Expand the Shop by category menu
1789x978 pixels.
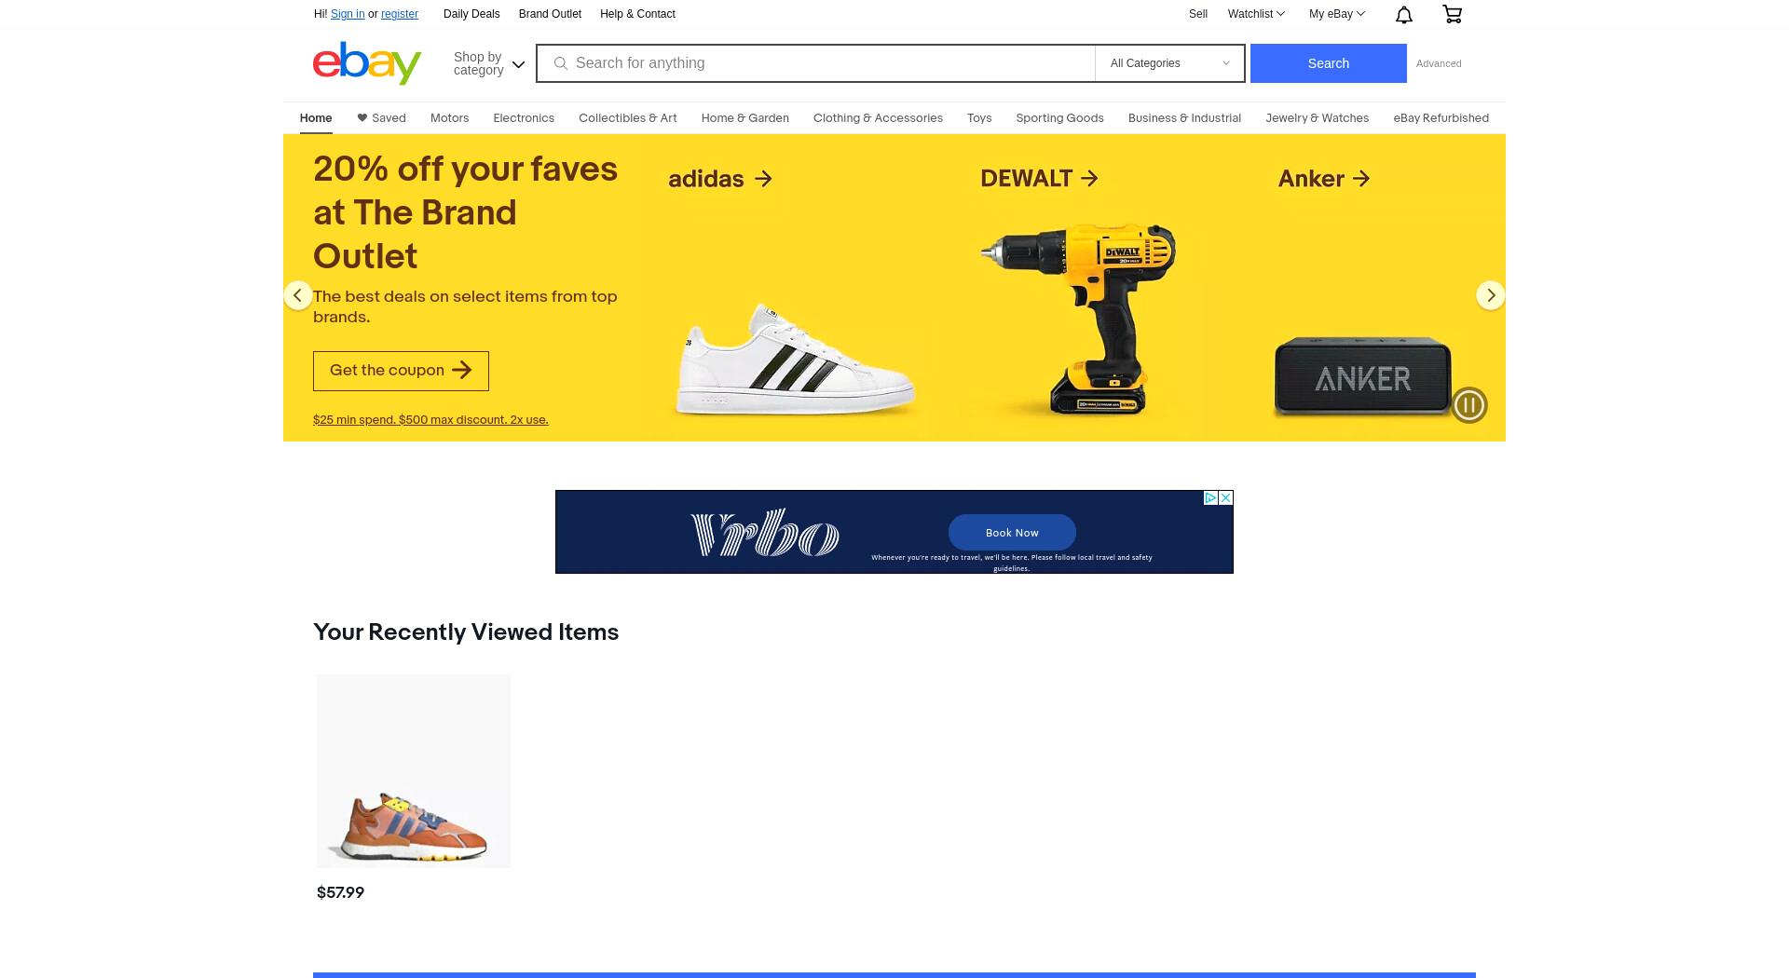pyautogui.click(x=489, y=63)
